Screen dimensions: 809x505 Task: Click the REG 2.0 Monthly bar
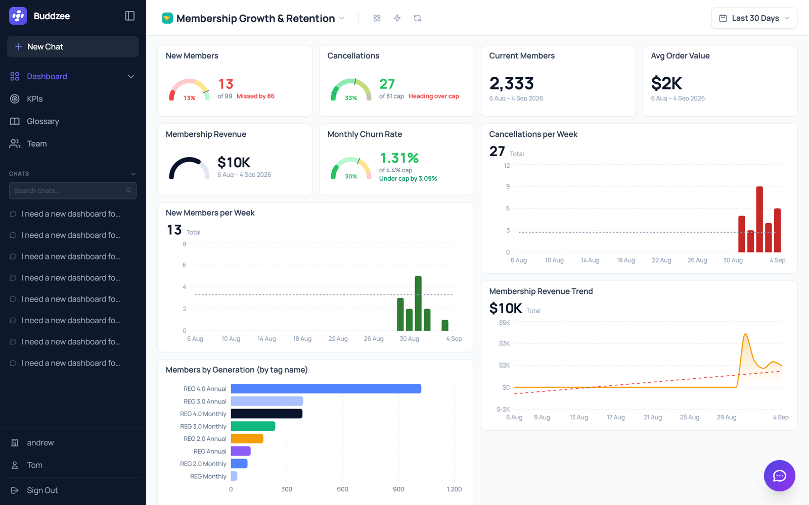point(239,464)
